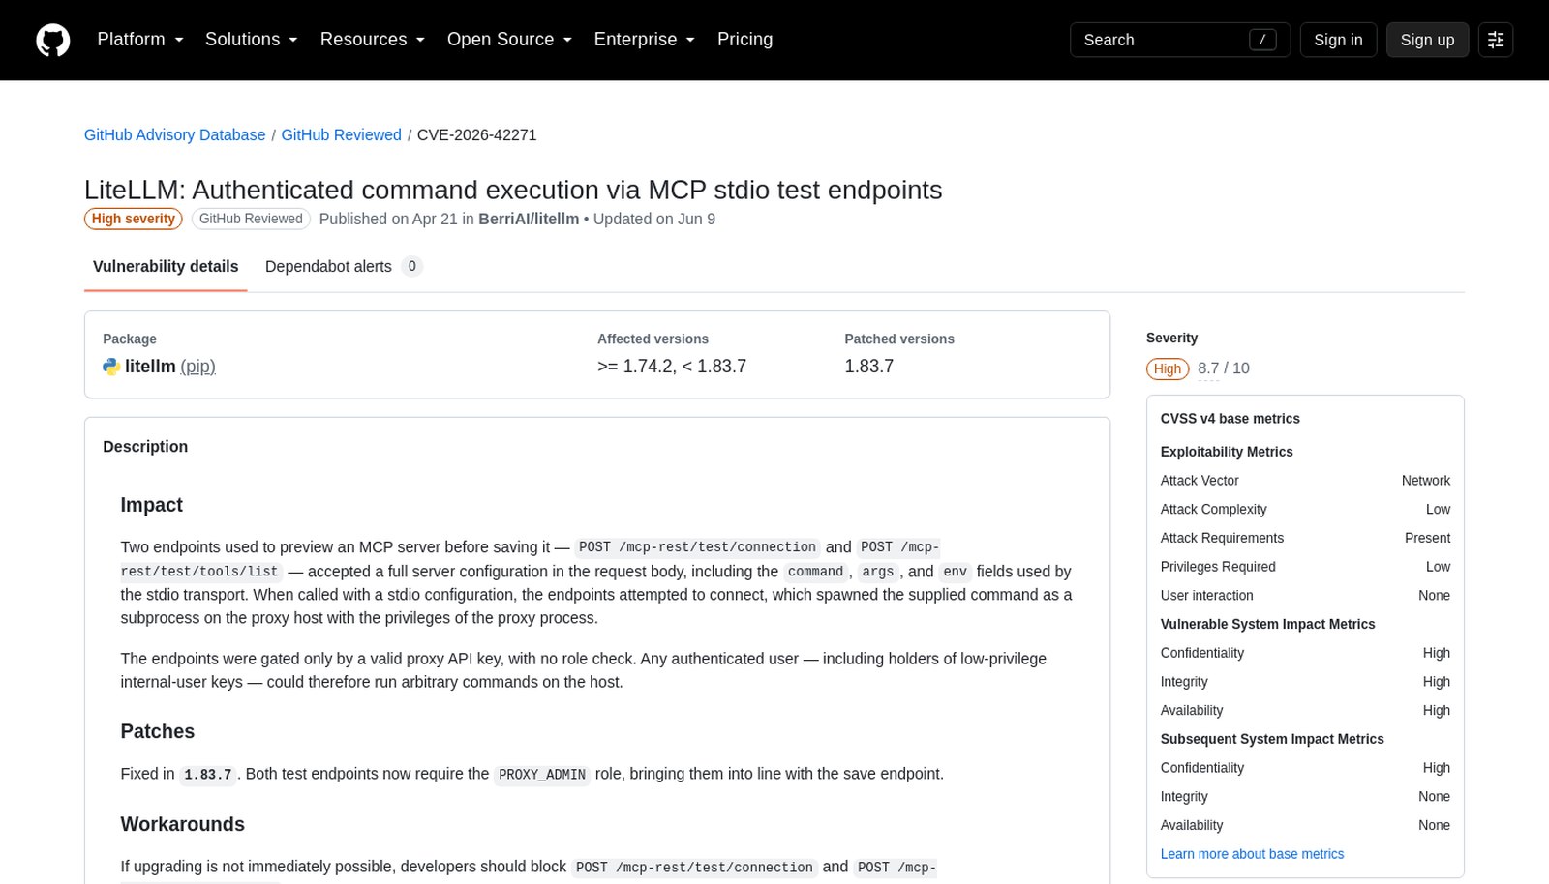
Task: Click the Sign in button
Action: [1338, 40]
